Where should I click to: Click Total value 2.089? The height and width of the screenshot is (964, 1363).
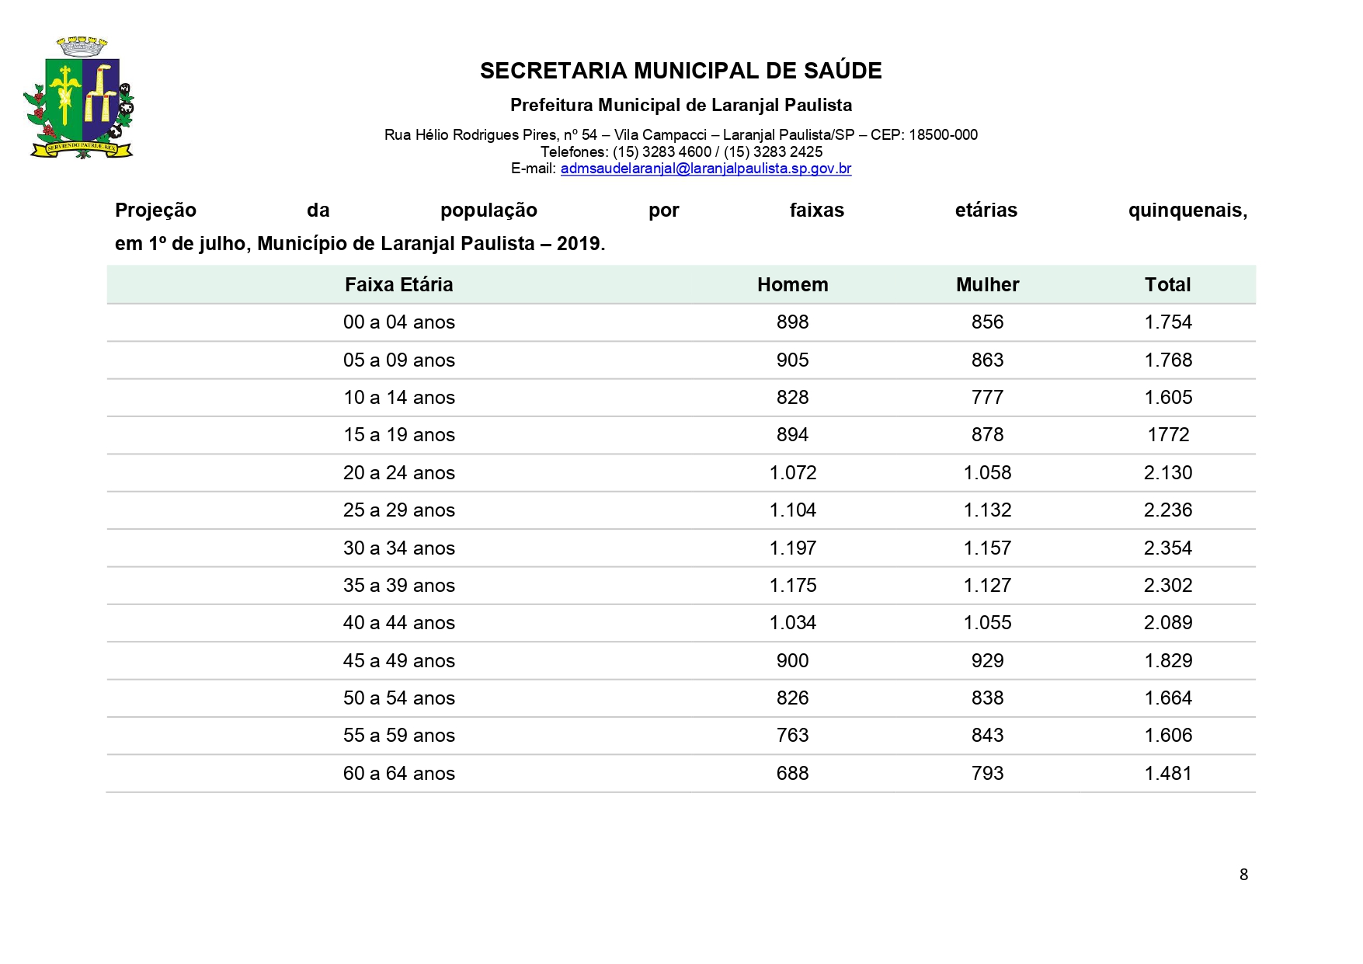coord(1168,623)
